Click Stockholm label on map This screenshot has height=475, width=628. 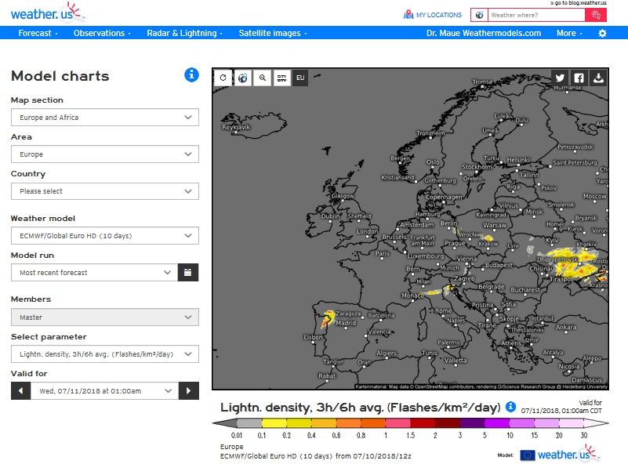pyautogui.click(x=477, y=167)
